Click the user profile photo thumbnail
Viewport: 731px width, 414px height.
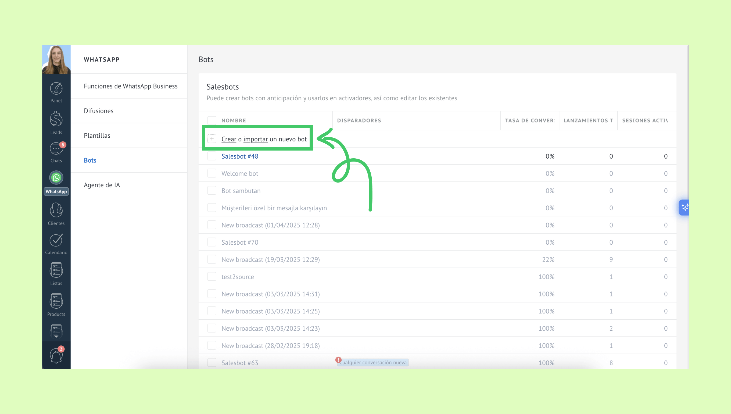pos(56,59)
